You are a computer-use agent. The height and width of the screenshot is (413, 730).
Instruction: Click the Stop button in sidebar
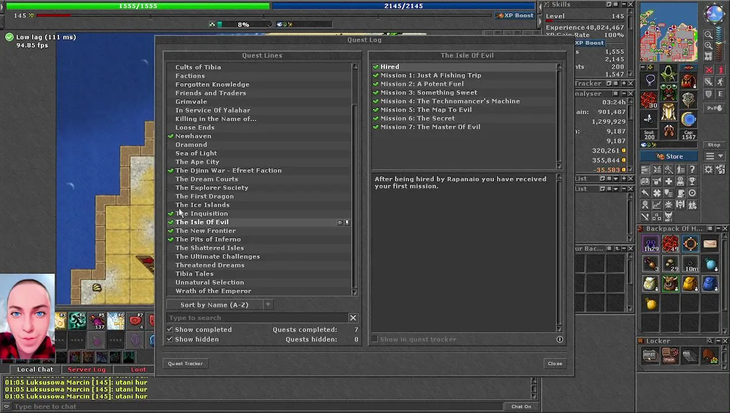click(714, 145)
